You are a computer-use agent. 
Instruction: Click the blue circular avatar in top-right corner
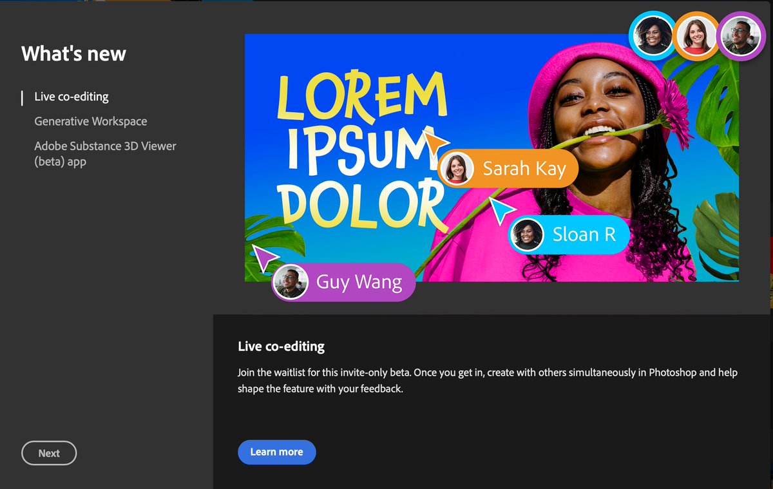pyautogui.click(x=653, y=36)
